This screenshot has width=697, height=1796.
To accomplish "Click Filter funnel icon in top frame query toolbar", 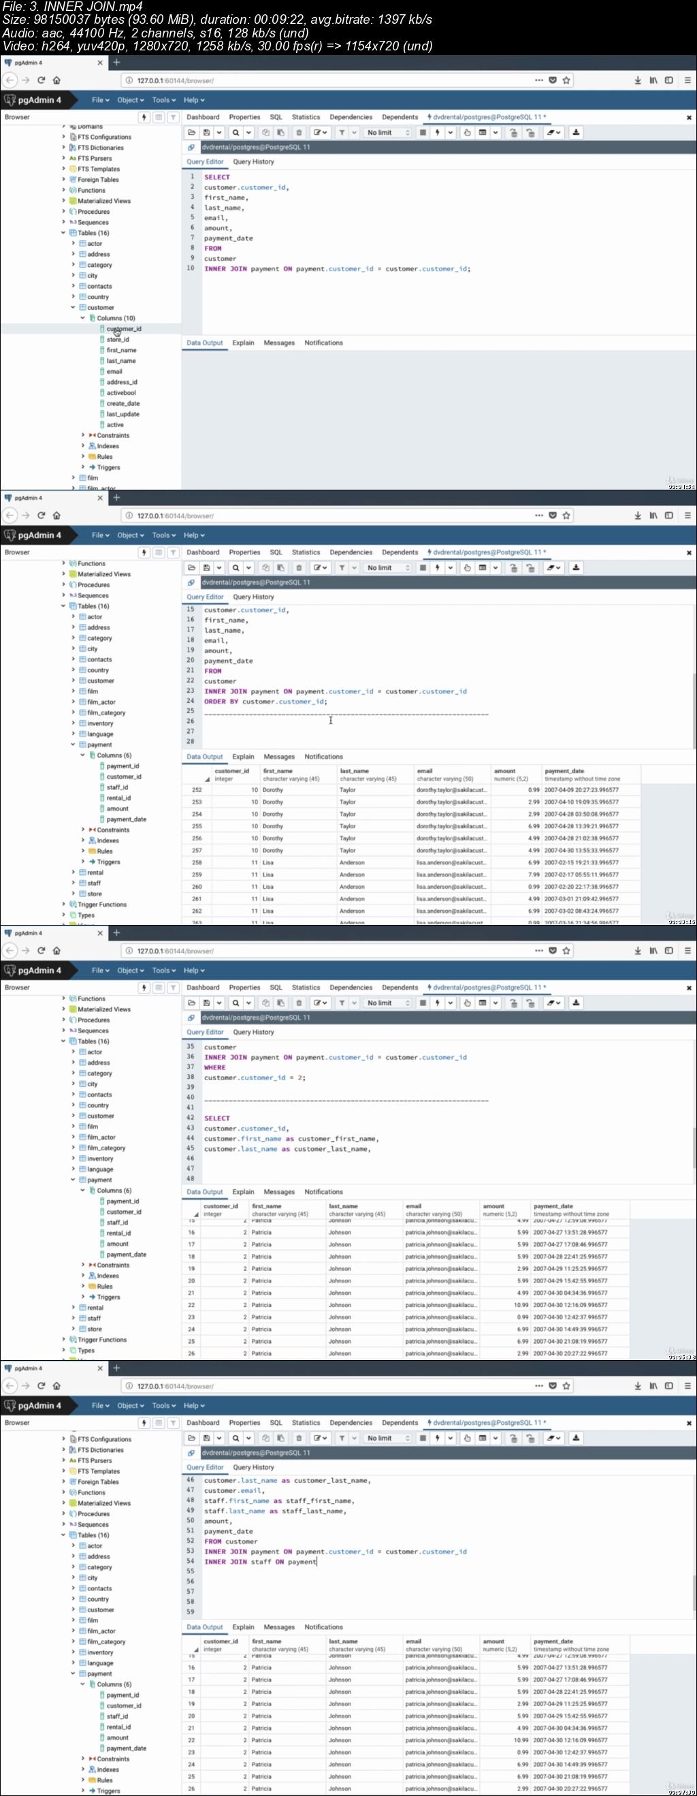I will (x=342, y=132).
